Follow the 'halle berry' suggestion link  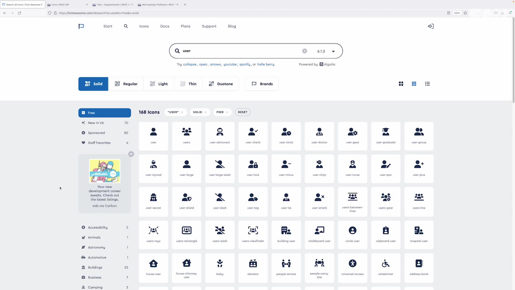[x=266, y=64]
